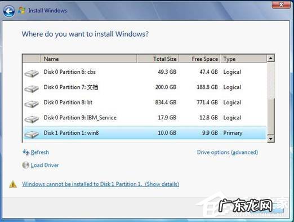
Task: Click the 200.0 GB total size value
Action: [x=166, y=87]
